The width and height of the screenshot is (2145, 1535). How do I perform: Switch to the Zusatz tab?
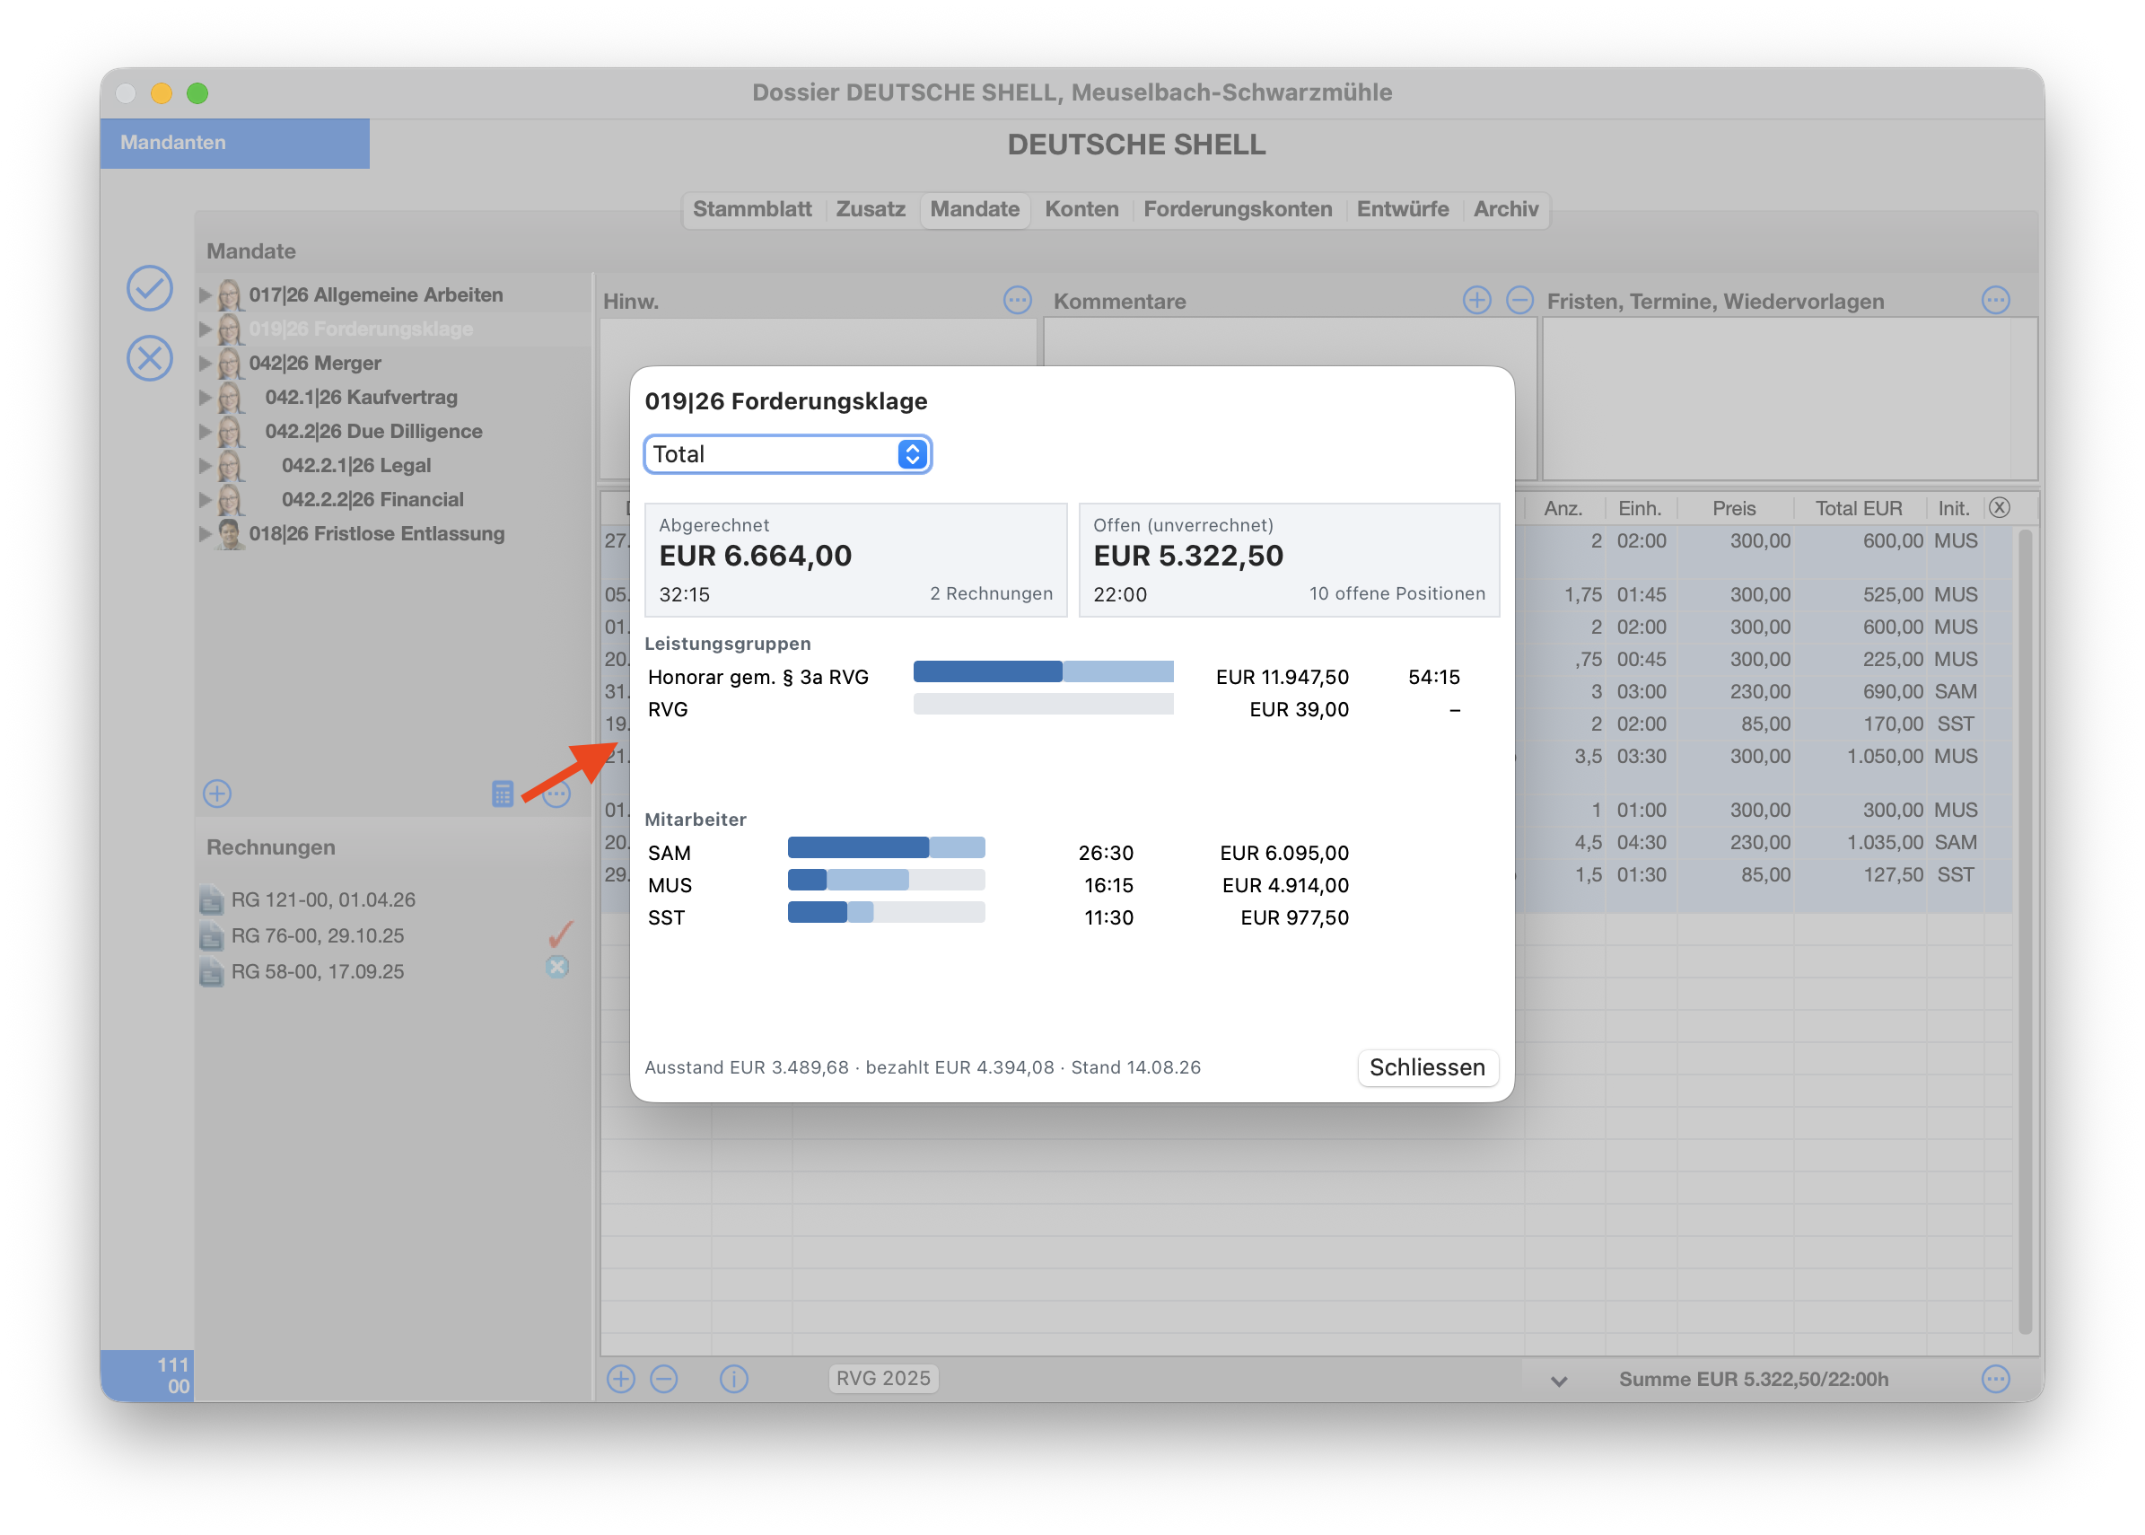[x=871, y=209]
